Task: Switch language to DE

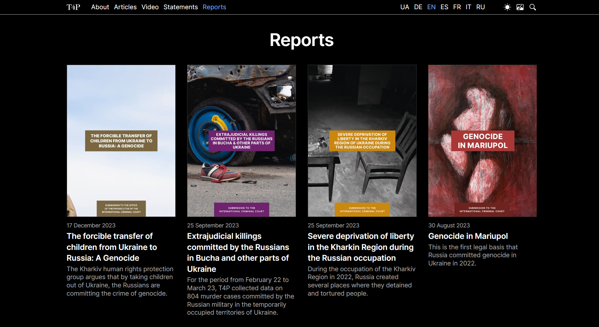Action: (x=418, y=7)
